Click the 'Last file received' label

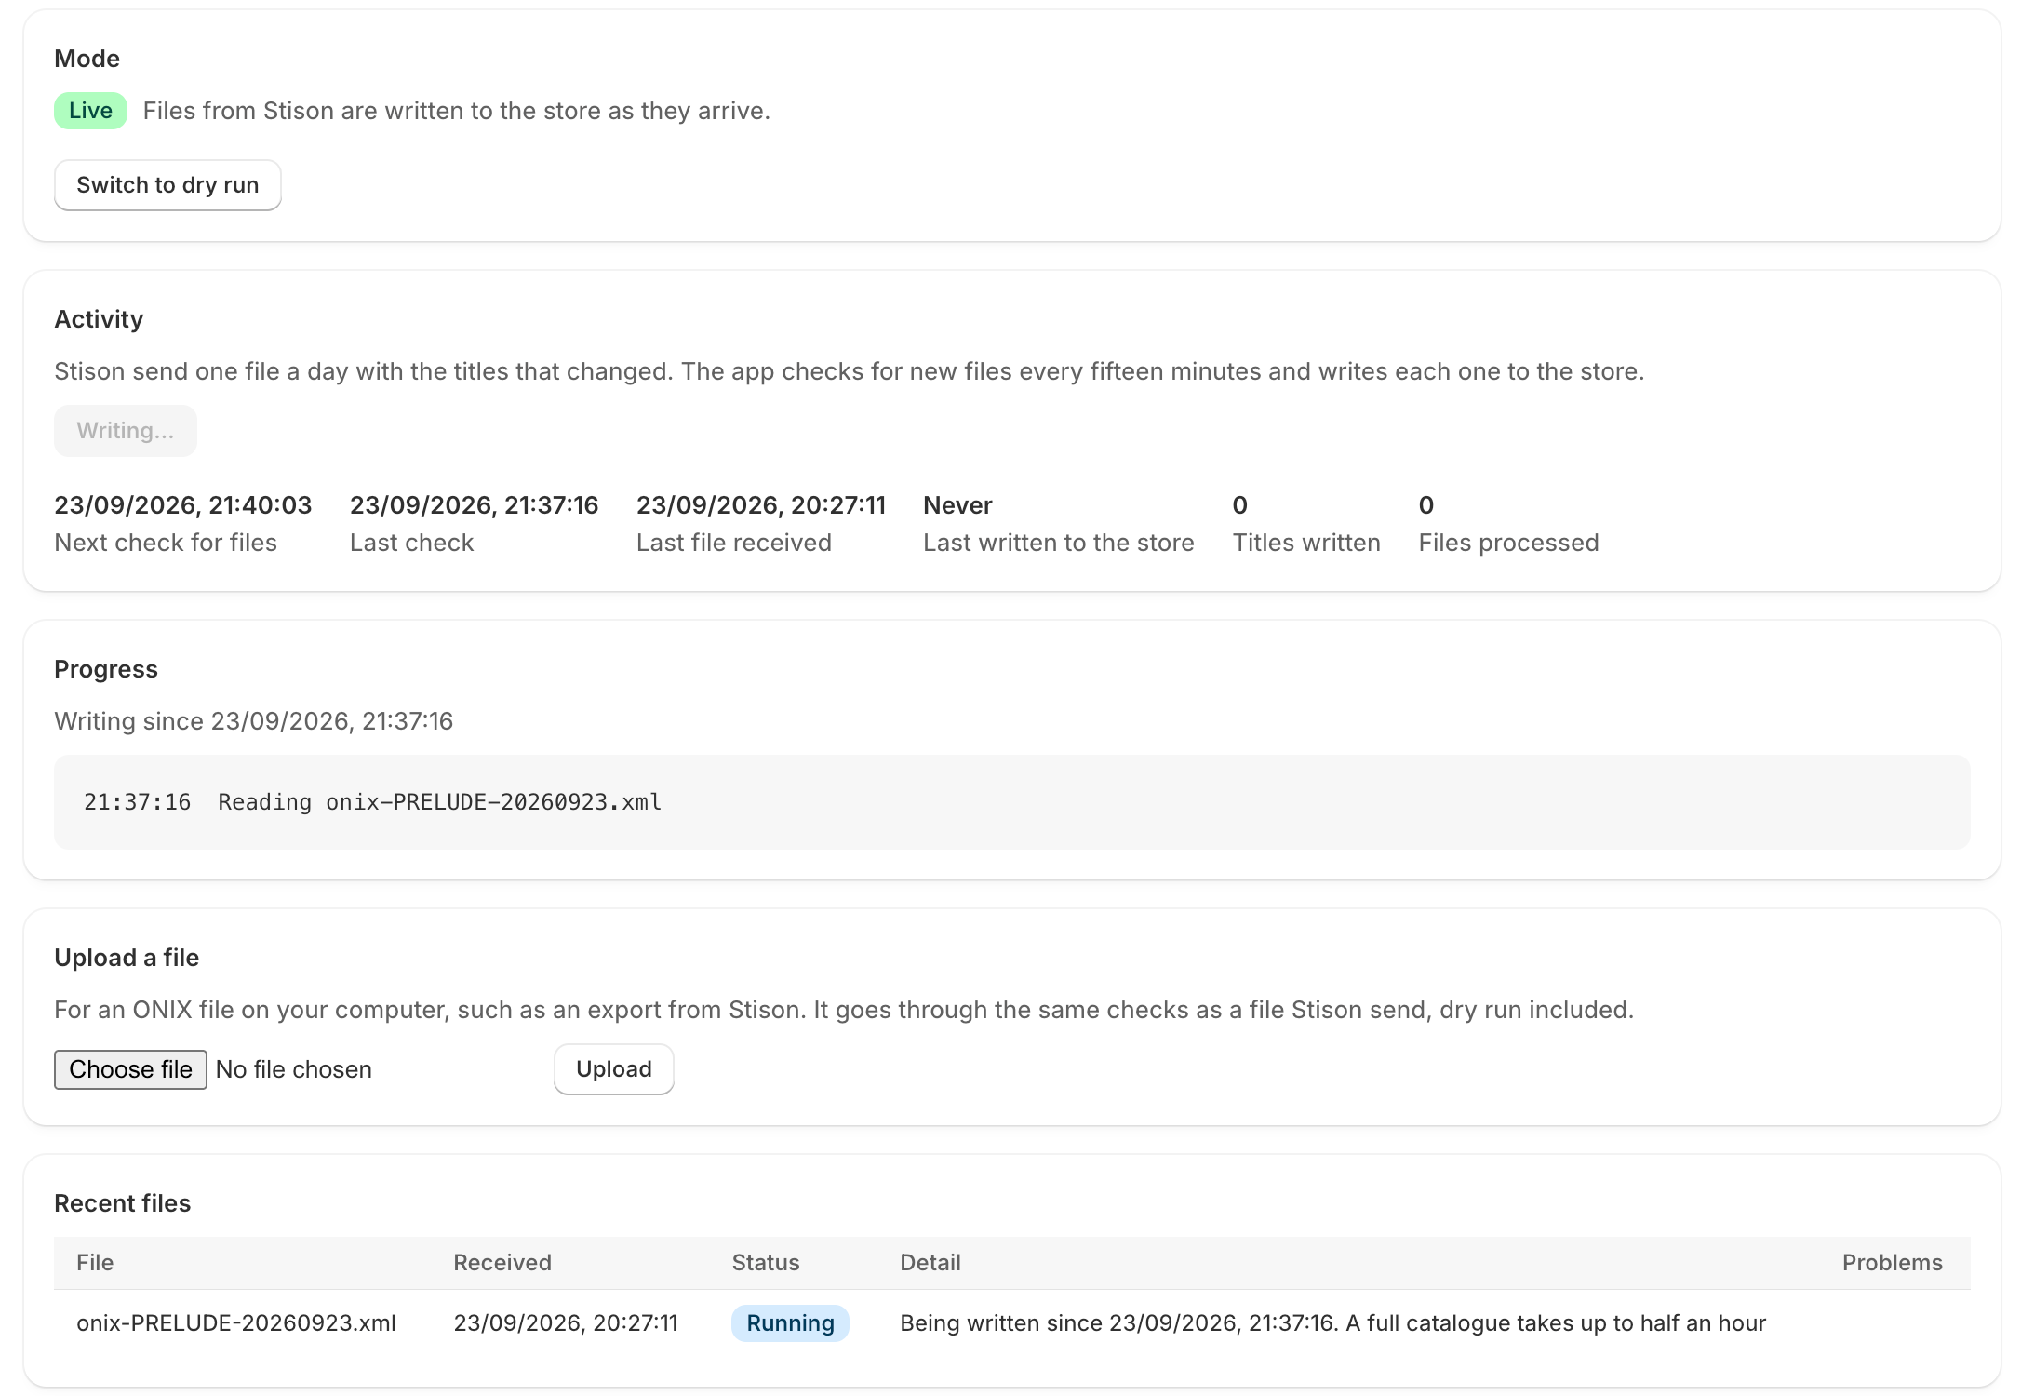pos(734,543)
